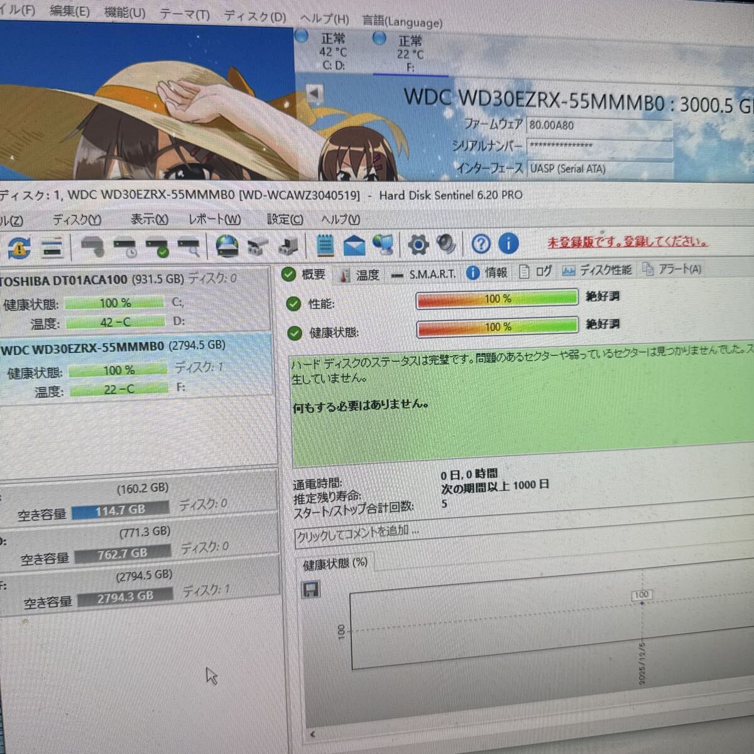Click the 次の期間以上 1000 日 lifetime value
Screen dimensions: 754x754
(495, 487)
